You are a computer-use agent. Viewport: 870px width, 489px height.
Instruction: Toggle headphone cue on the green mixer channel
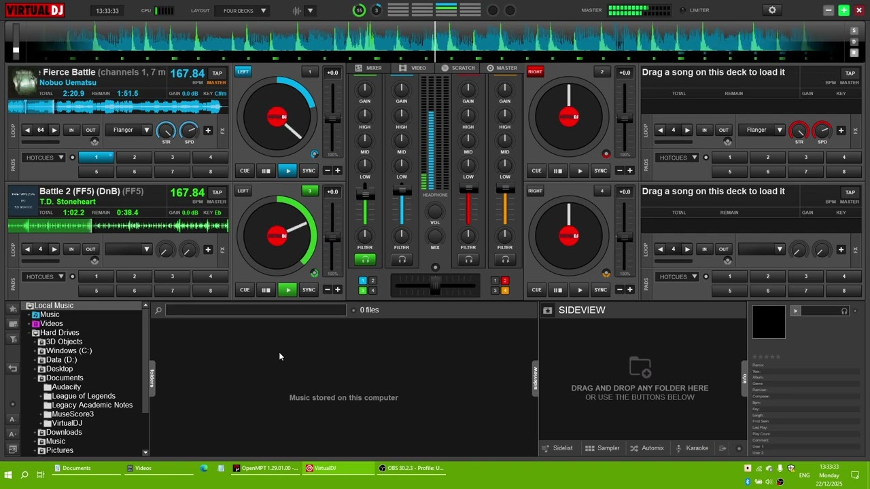point(365,259)
